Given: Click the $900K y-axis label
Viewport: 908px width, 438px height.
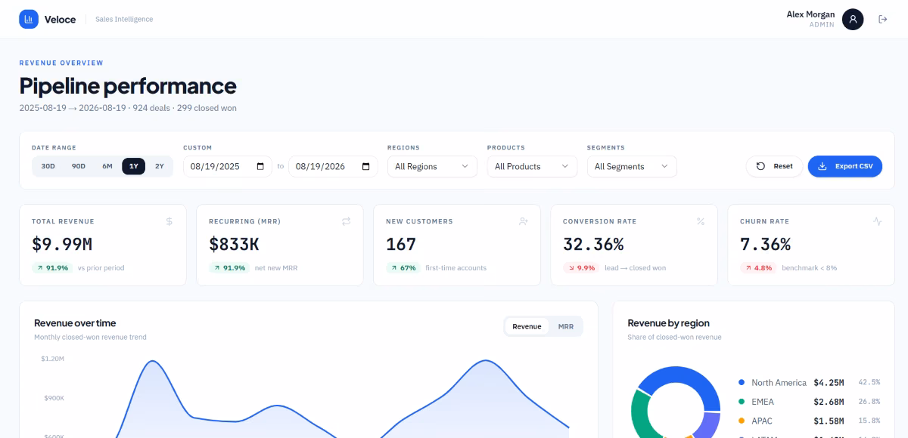Looking at the screenshot, I should click(x=54, y=398).
